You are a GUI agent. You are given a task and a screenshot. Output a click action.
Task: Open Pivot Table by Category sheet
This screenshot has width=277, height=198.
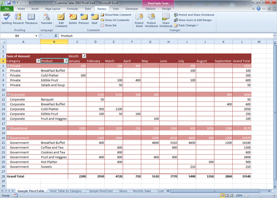point(66,191)
